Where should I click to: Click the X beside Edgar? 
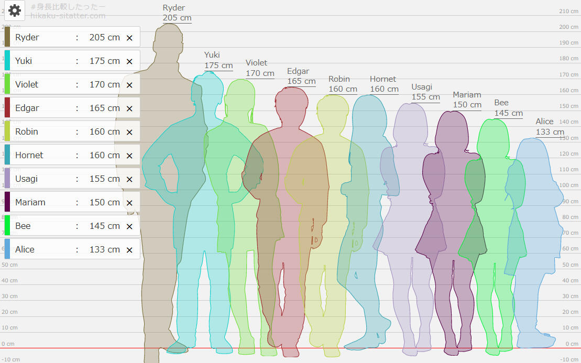click(x=129, y=108)
